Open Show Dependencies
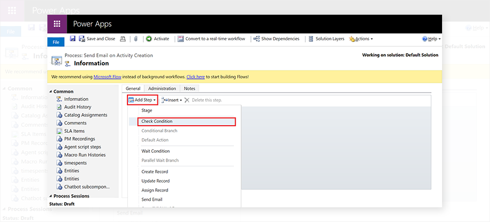Image resolution: width=490 pixels, height=222 pixels. (x=276, y=39)
